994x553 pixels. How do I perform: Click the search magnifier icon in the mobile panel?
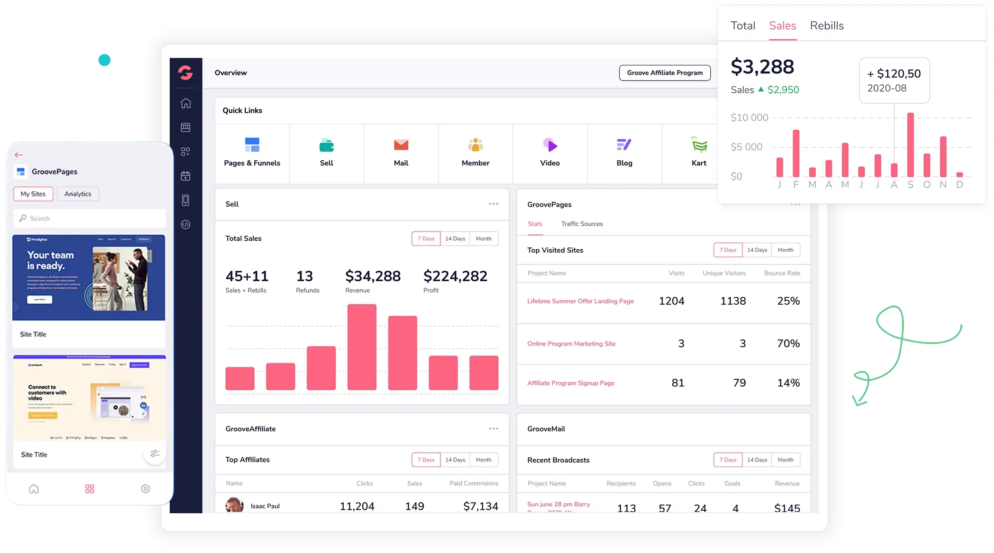point(23,218)
